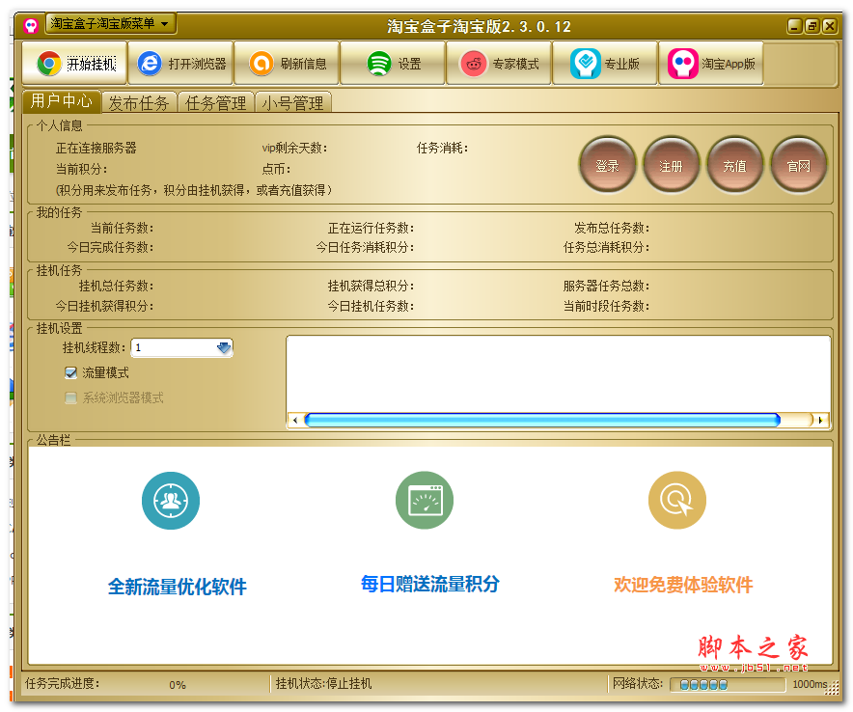Viewport: 853px width, 712px height.
Task: Click the red 专家模式 icon
Action: (473, 64)
